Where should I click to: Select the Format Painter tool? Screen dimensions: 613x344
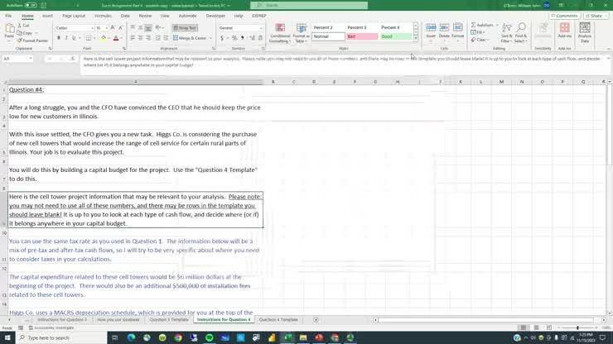tap(34, 40)
